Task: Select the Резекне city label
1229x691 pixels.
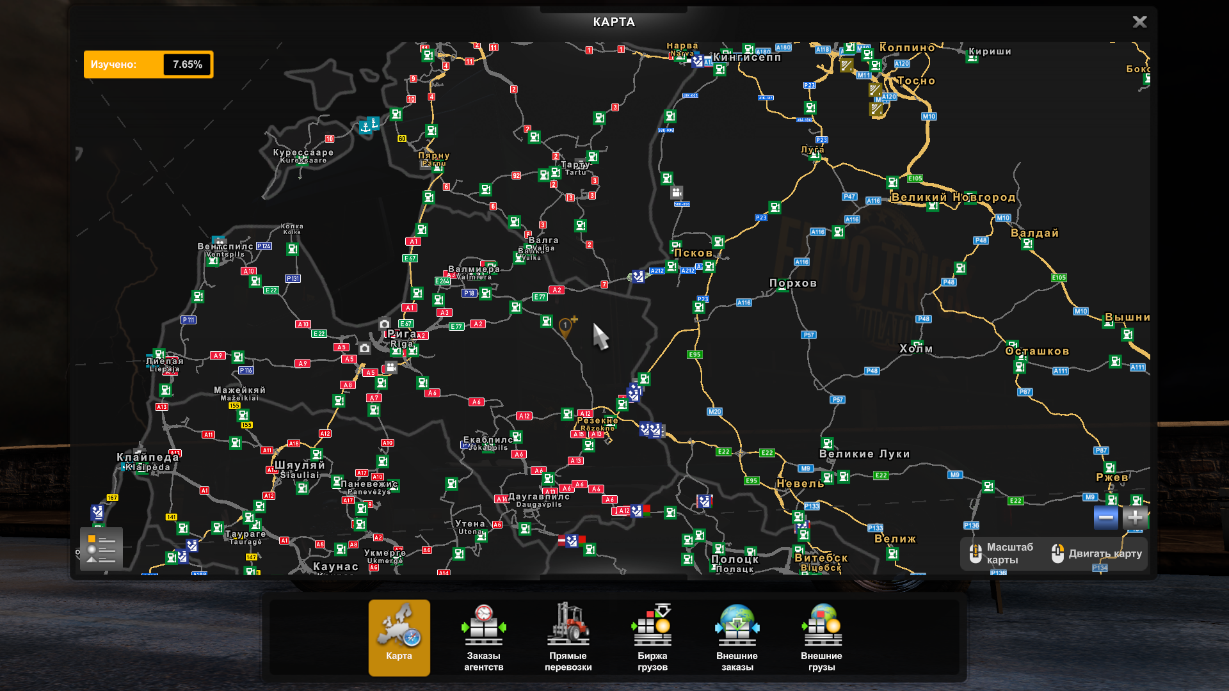Action: 597,420
